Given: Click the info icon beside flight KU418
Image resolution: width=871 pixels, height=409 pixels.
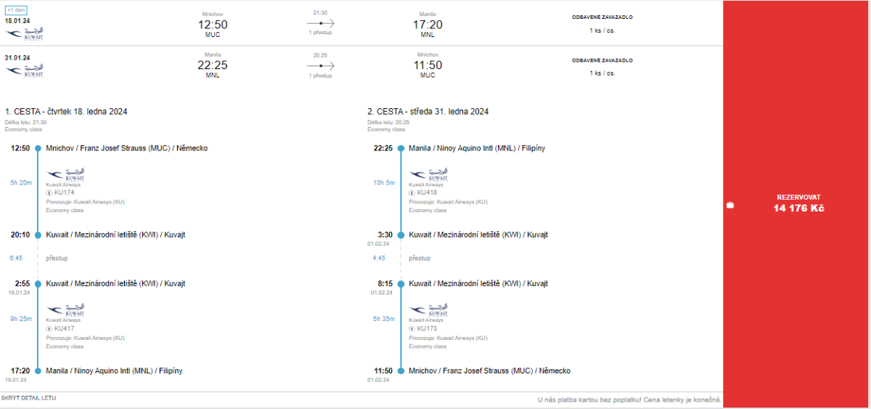Looking at the screenshot, I should point(412,193).
